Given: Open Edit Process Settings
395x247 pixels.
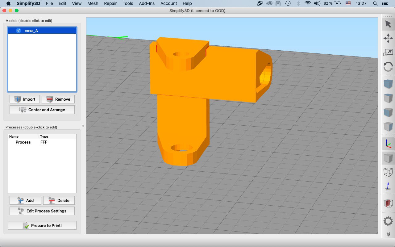Looking at the screenshot, I should click(x=42, y=211).
